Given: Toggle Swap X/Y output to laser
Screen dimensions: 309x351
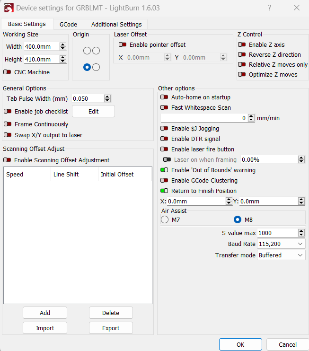Looking at the screenshot, I should click(x=8, y=135).
